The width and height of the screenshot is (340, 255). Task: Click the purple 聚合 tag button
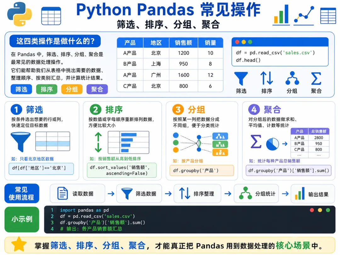(x=97, y=89)
